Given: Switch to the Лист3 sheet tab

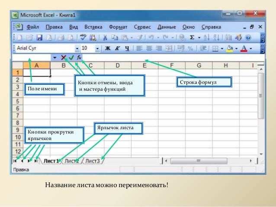Looking at the screenshot, I should tap(93, 161).
